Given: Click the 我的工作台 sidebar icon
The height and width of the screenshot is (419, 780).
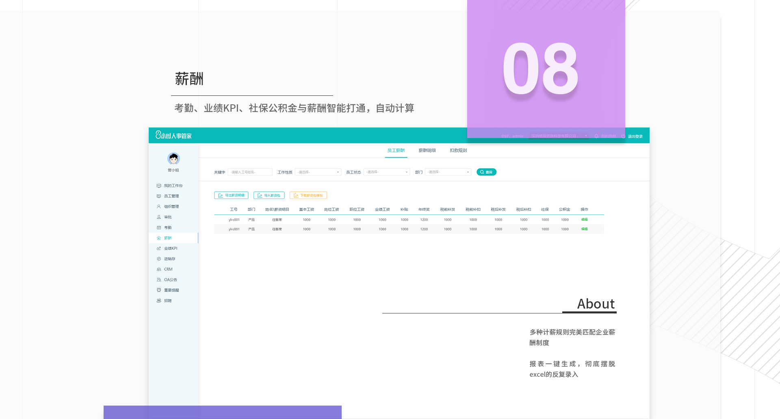Looking at the screenshot, I should coord(159,186).
